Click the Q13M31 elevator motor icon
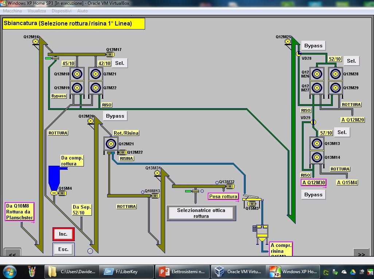The height and width of the screenshot is (279, 374). [x=157, y=173]
